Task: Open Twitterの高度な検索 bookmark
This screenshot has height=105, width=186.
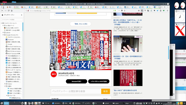Action: tap(14, 89)
